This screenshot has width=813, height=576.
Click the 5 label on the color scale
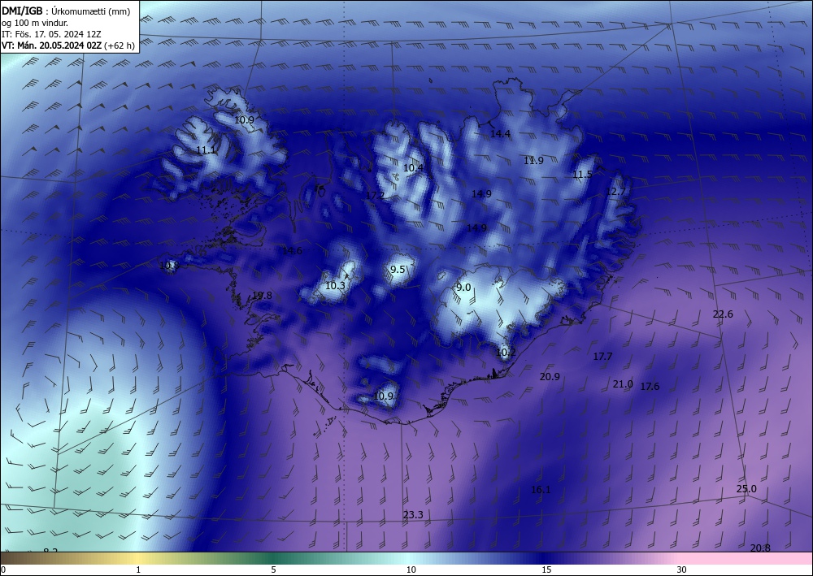coord(274,570)
